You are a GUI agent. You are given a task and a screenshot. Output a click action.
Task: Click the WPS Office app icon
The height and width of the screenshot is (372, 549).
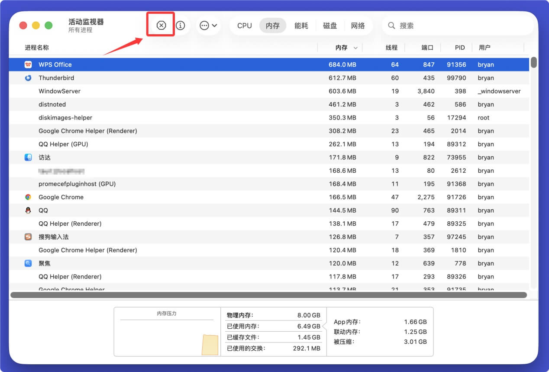(x=28, y=65)
